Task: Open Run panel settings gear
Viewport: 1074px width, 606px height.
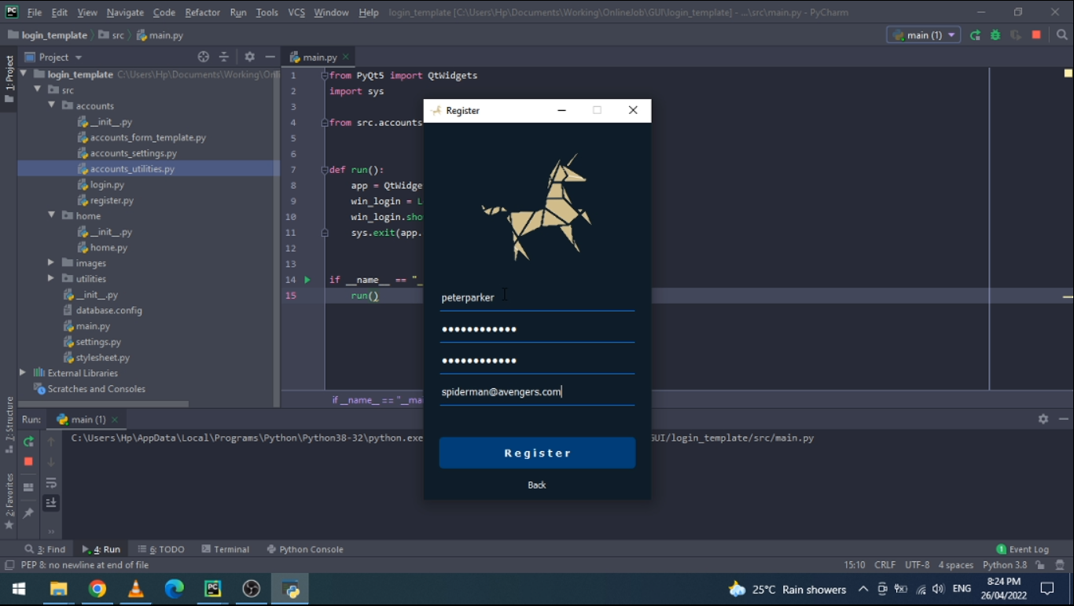Action: click(x=1043, y=419)
